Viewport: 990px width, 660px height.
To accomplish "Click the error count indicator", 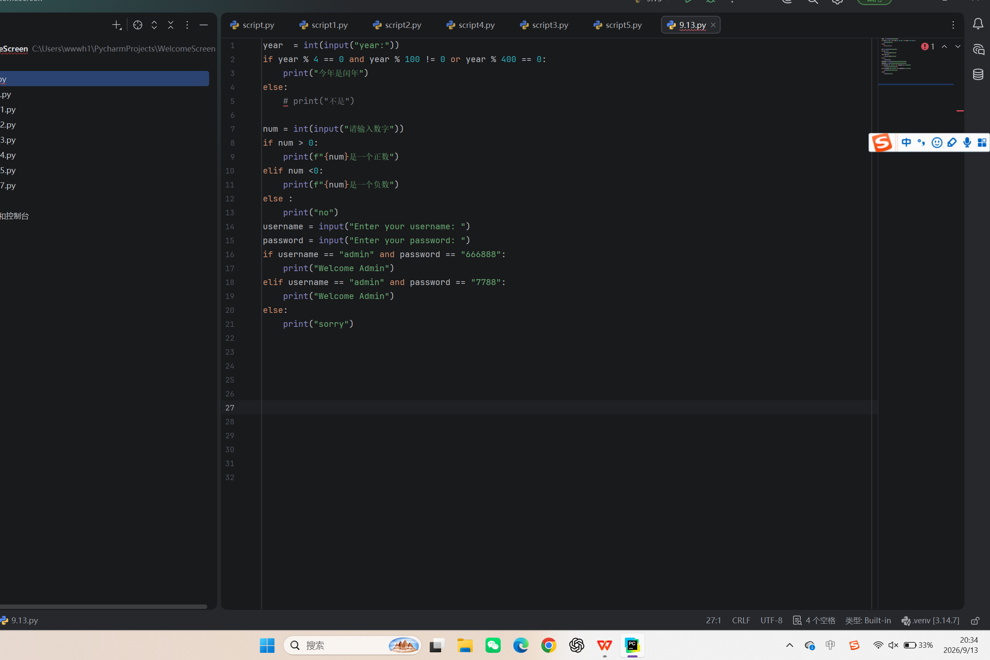I will (x=928, y=46).
